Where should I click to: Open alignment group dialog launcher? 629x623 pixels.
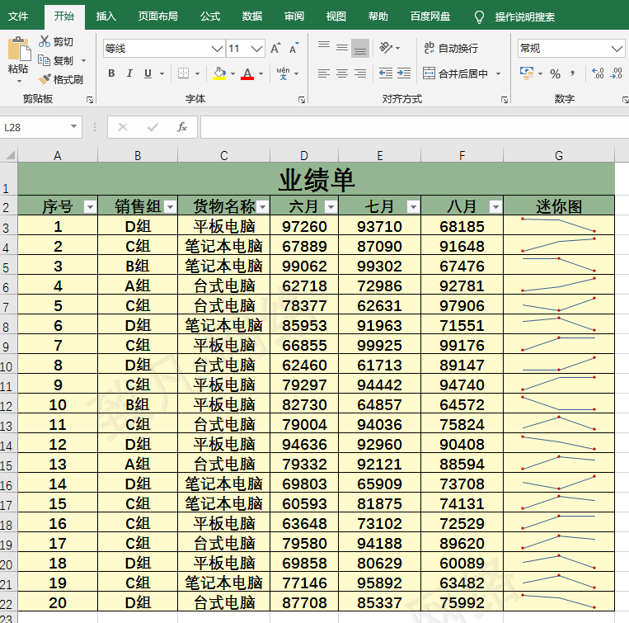click(x=505, y=100)
